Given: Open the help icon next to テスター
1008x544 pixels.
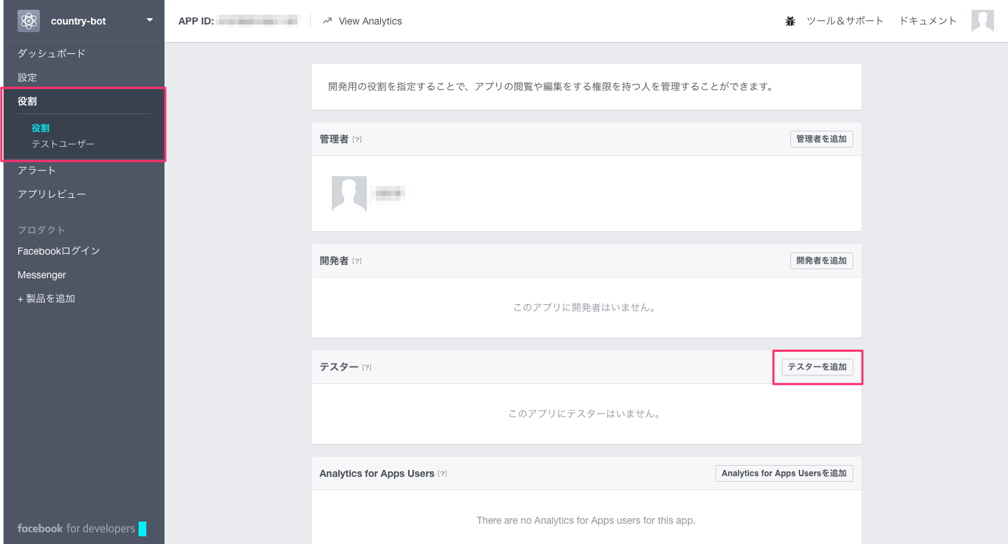Looking at the screenshot, I should pyautogui.click(x=367, y=366).
